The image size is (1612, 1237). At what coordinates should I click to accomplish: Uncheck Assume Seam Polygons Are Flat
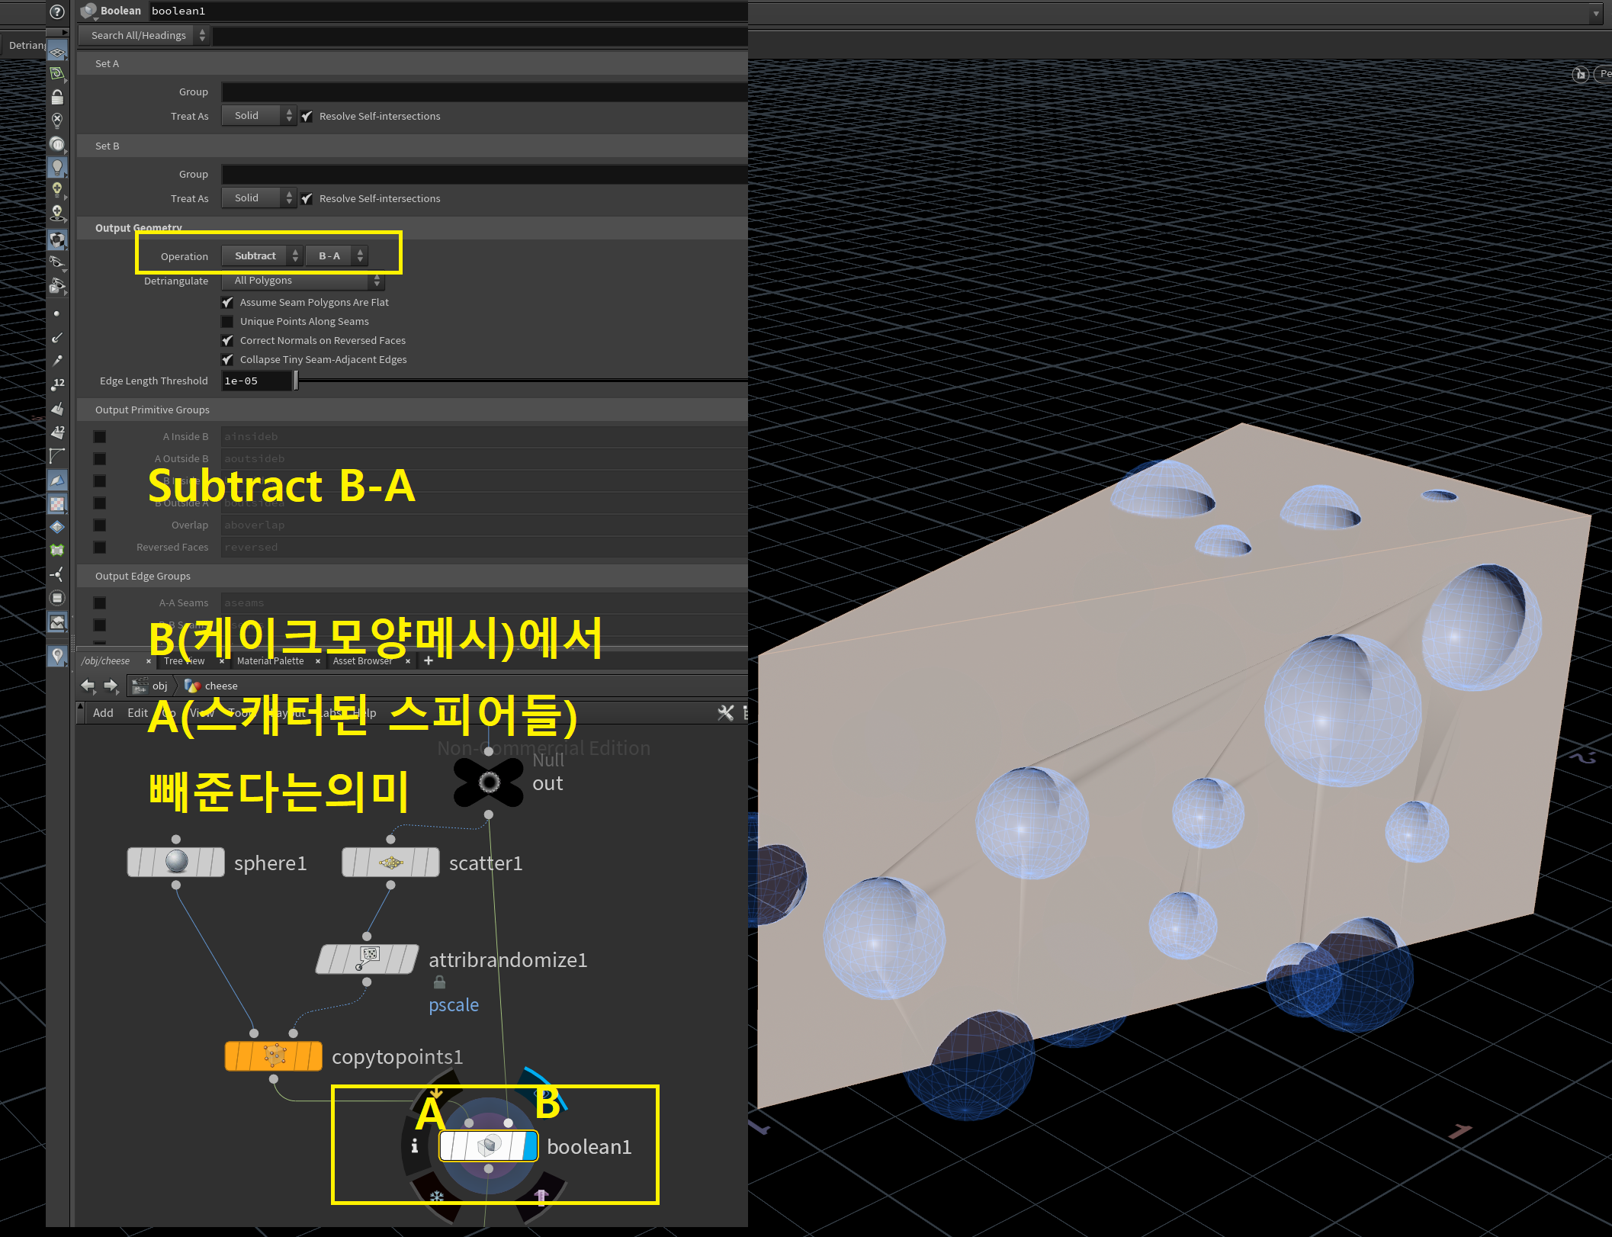point(227,303)
